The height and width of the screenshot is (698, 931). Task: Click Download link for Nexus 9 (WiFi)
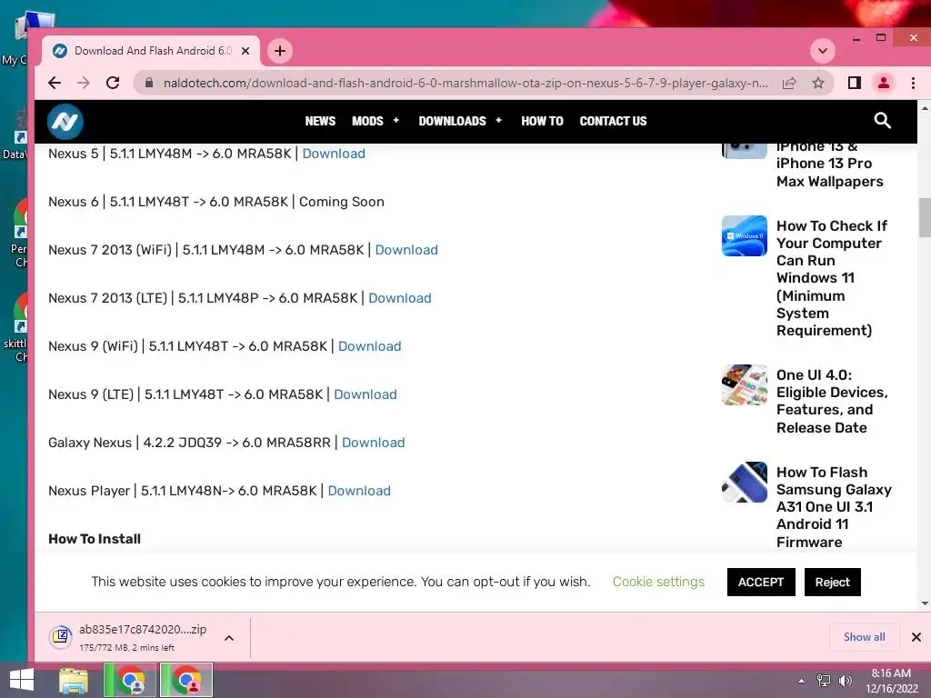click(369, 346)
